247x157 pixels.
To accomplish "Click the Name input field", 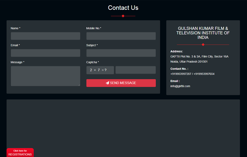I will coord(46,36).
